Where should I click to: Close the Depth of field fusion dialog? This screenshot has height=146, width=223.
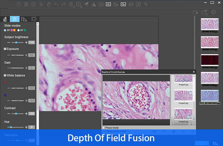point(194,72)
